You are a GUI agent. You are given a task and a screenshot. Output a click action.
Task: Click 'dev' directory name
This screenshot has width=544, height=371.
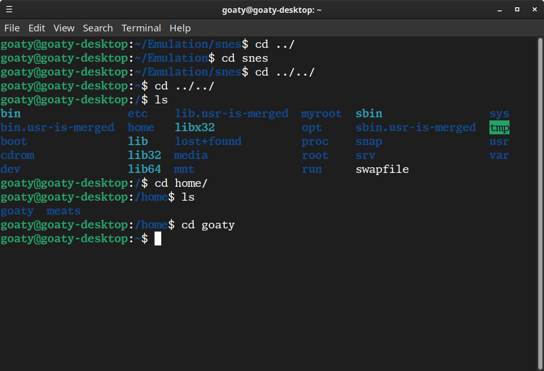10,169
